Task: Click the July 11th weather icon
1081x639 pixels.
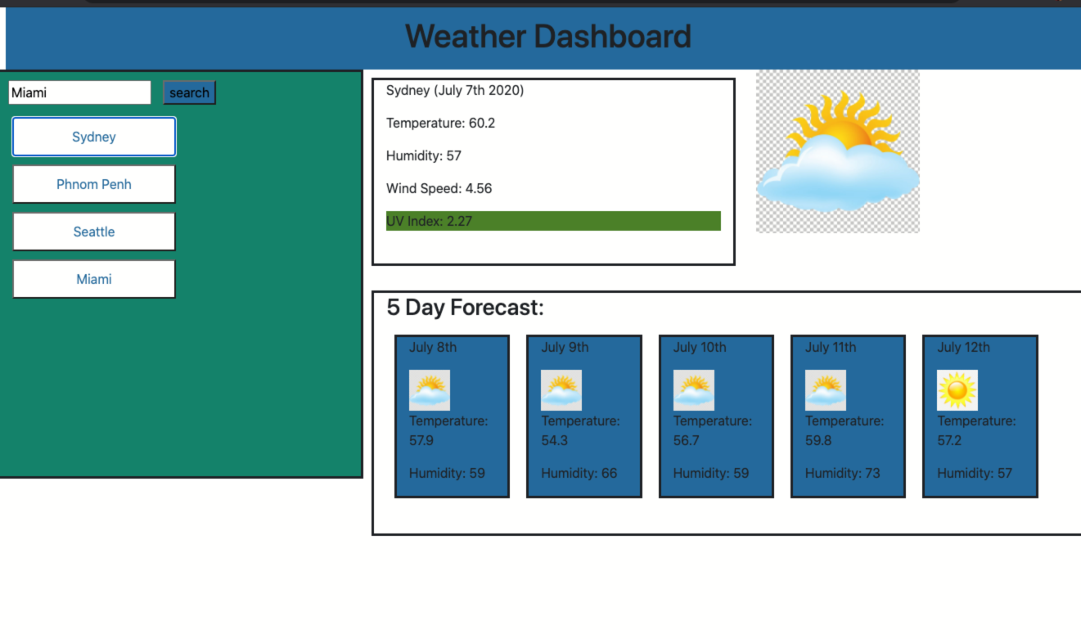Action: point(826,389)
